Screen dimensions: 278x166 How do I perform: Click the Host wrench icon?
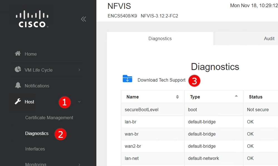click(x=18, y=101)
